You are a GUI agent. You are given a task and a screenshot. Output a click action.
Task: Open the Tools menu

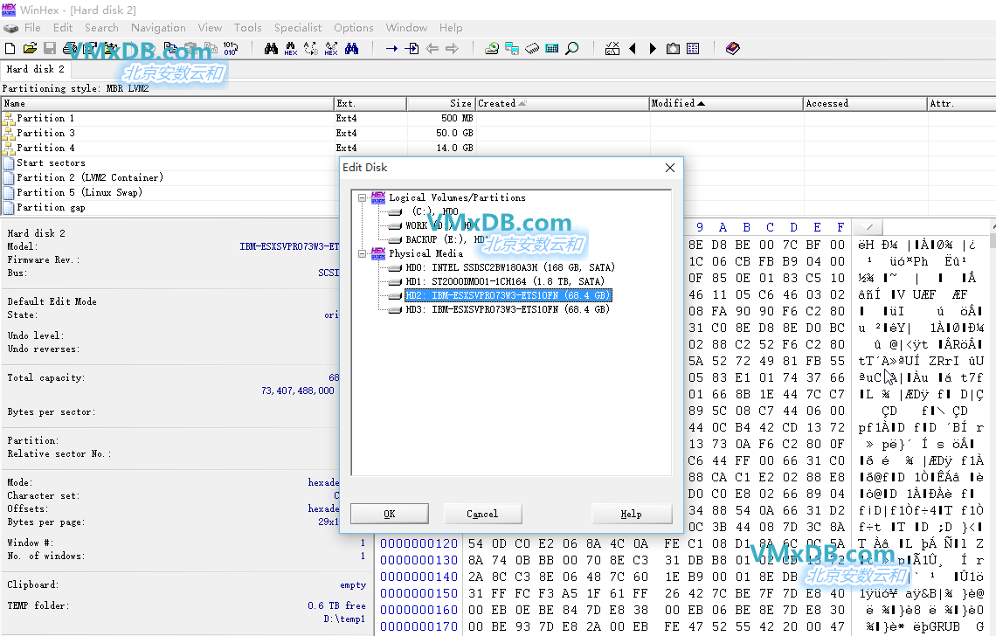(x=248, y=28)
